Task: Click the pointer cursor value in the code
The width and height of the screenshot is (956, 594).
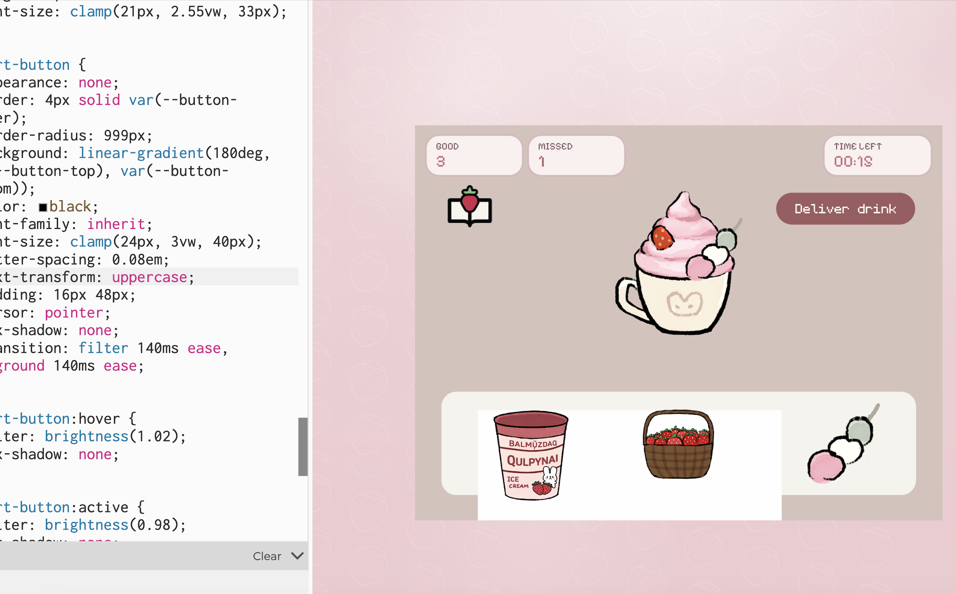Action: click(74, 313)
